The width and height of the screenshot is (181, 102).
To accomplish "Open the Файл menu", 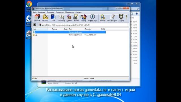I will pyautogui.click(x=35, y=12).
